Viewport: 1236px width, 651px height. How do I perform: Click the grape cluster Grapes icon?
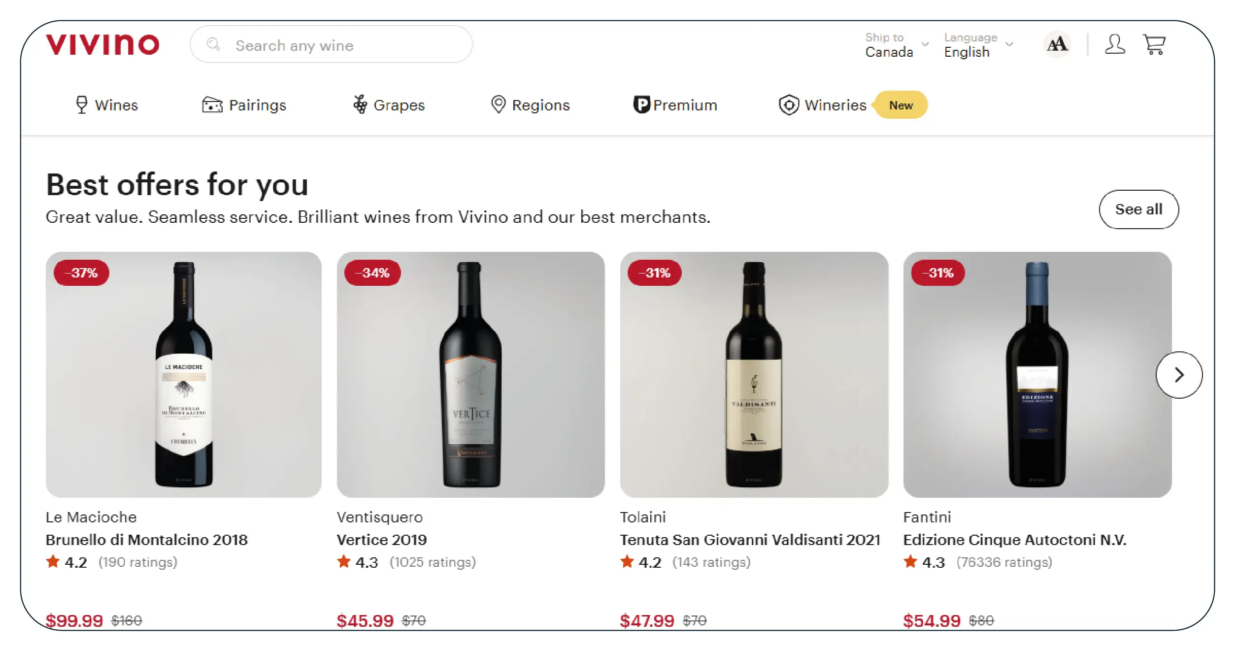(x=361, y=105)
